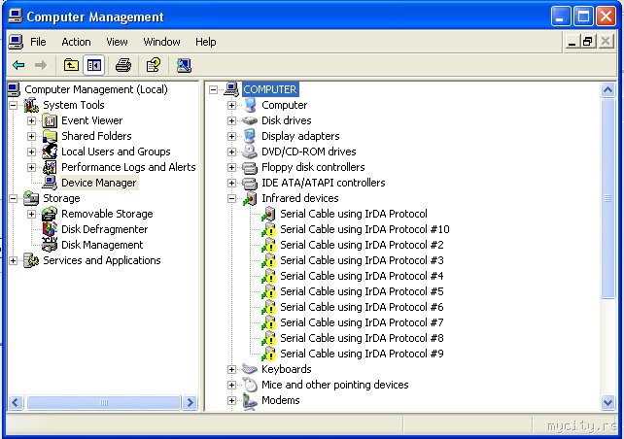Click the Event Viewer icon
The image size is (624, 439).
[50, 120]
